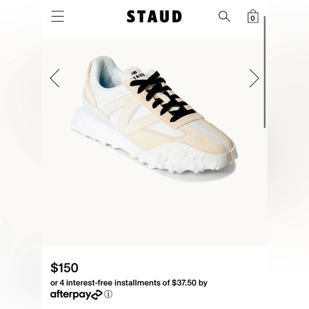
Task: Click the cart item count zero
Action: (253, 18)
